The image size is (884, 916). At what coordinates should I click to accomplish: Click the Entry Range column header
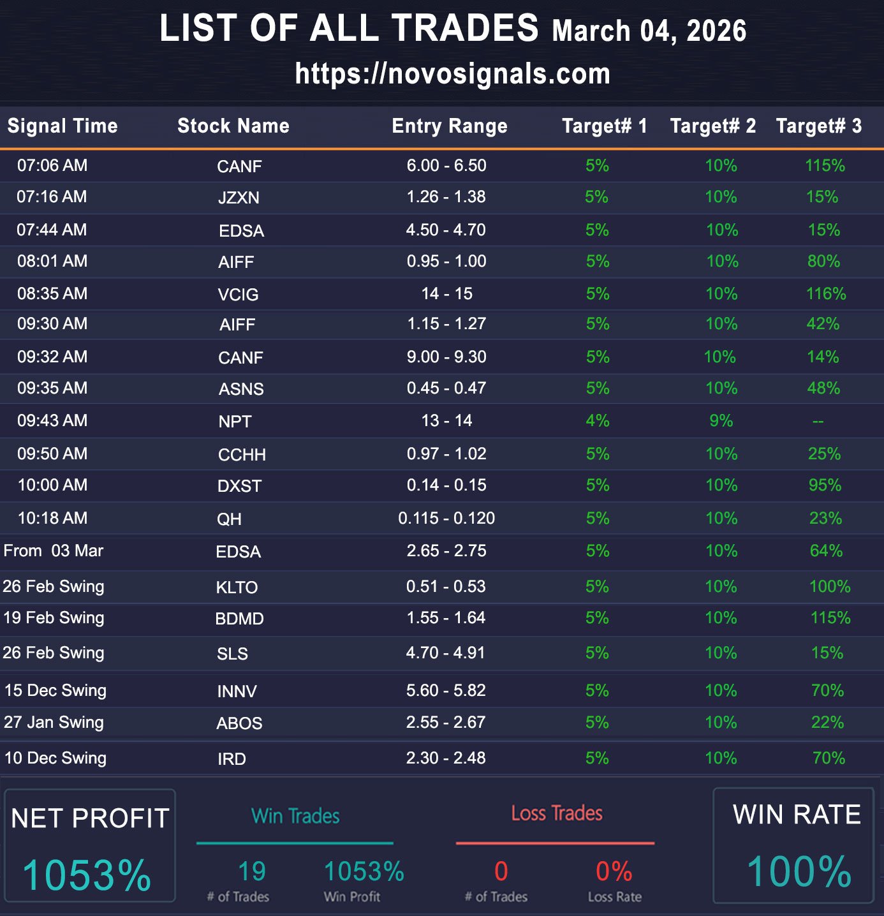[x=449, y=126]
